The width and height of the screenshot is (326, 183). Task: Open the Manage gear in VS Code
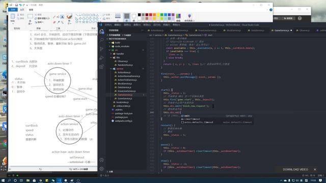tap(102, 169)
